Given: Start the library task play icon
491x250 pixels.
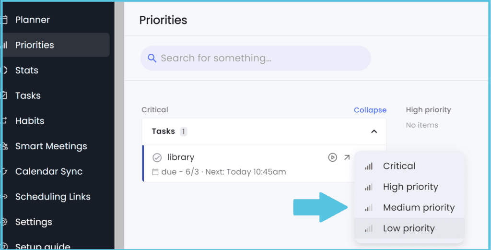Looking at the screenshot, I should pos(332,157).
